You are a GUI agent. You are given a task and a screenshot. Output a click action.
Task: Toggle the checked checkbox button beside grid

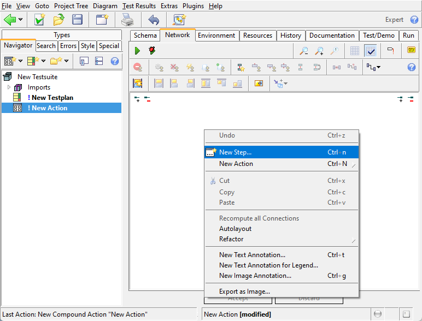(371, 51)
